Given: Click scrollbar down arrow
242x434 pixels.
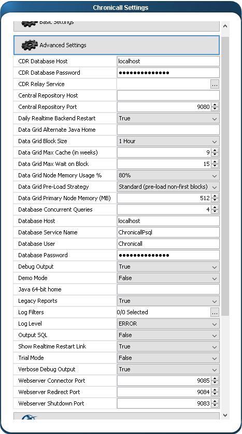Looking at the screenshot, I should click(225, 415).
